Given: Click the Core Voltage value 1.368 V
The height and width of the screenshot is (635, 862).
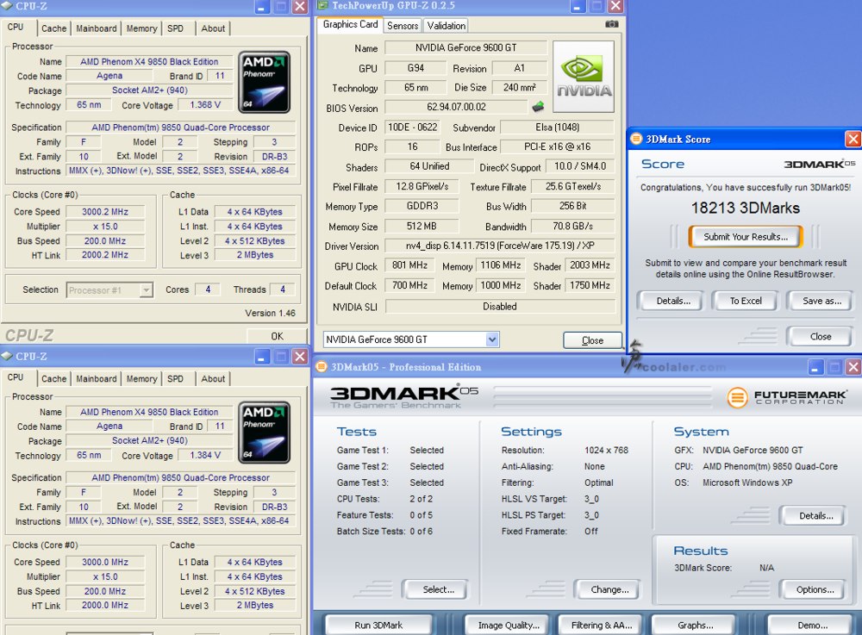Looking at the screenshot, I should [x=205, y=105].
